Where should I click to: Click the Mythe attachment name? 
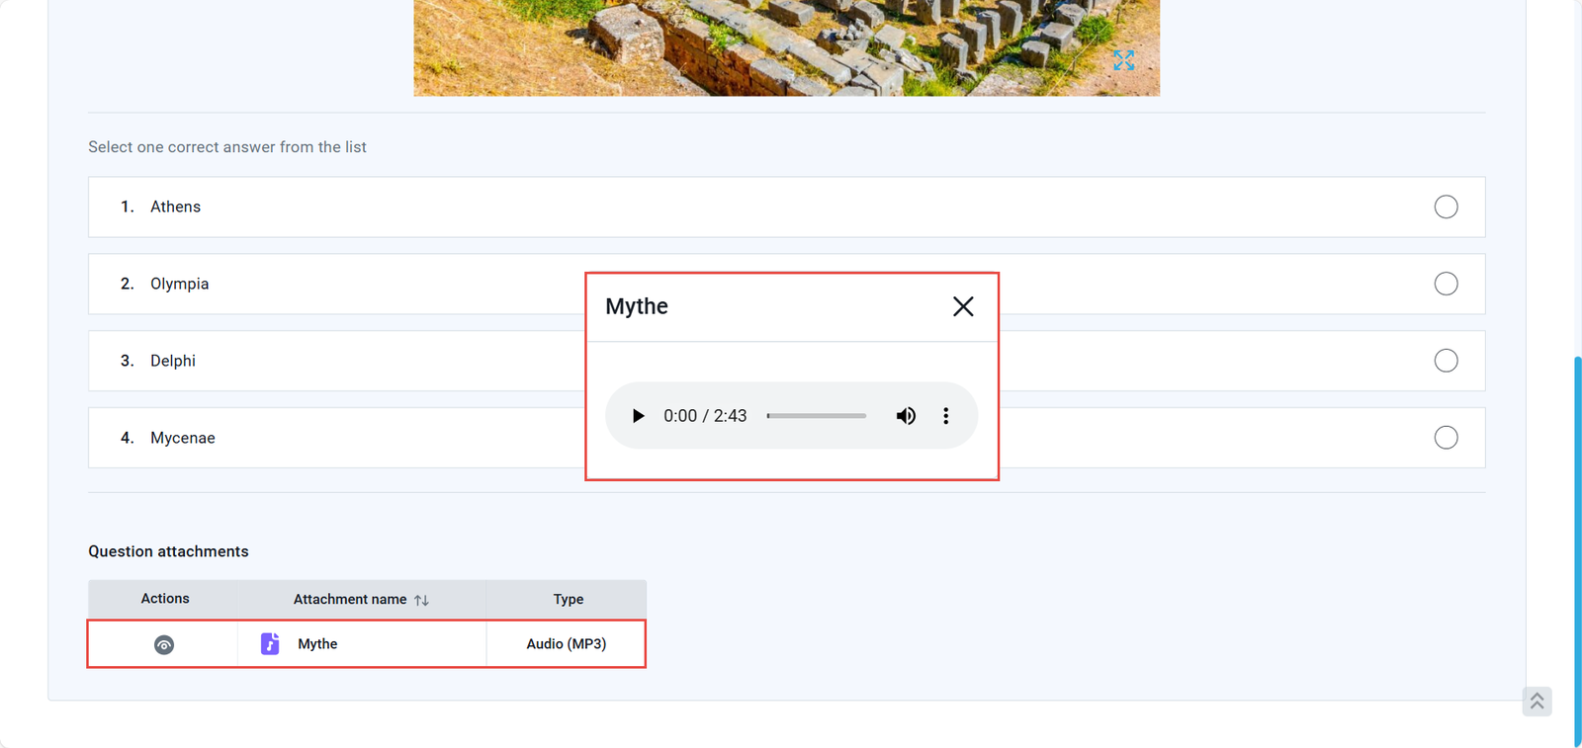[317, 643]
